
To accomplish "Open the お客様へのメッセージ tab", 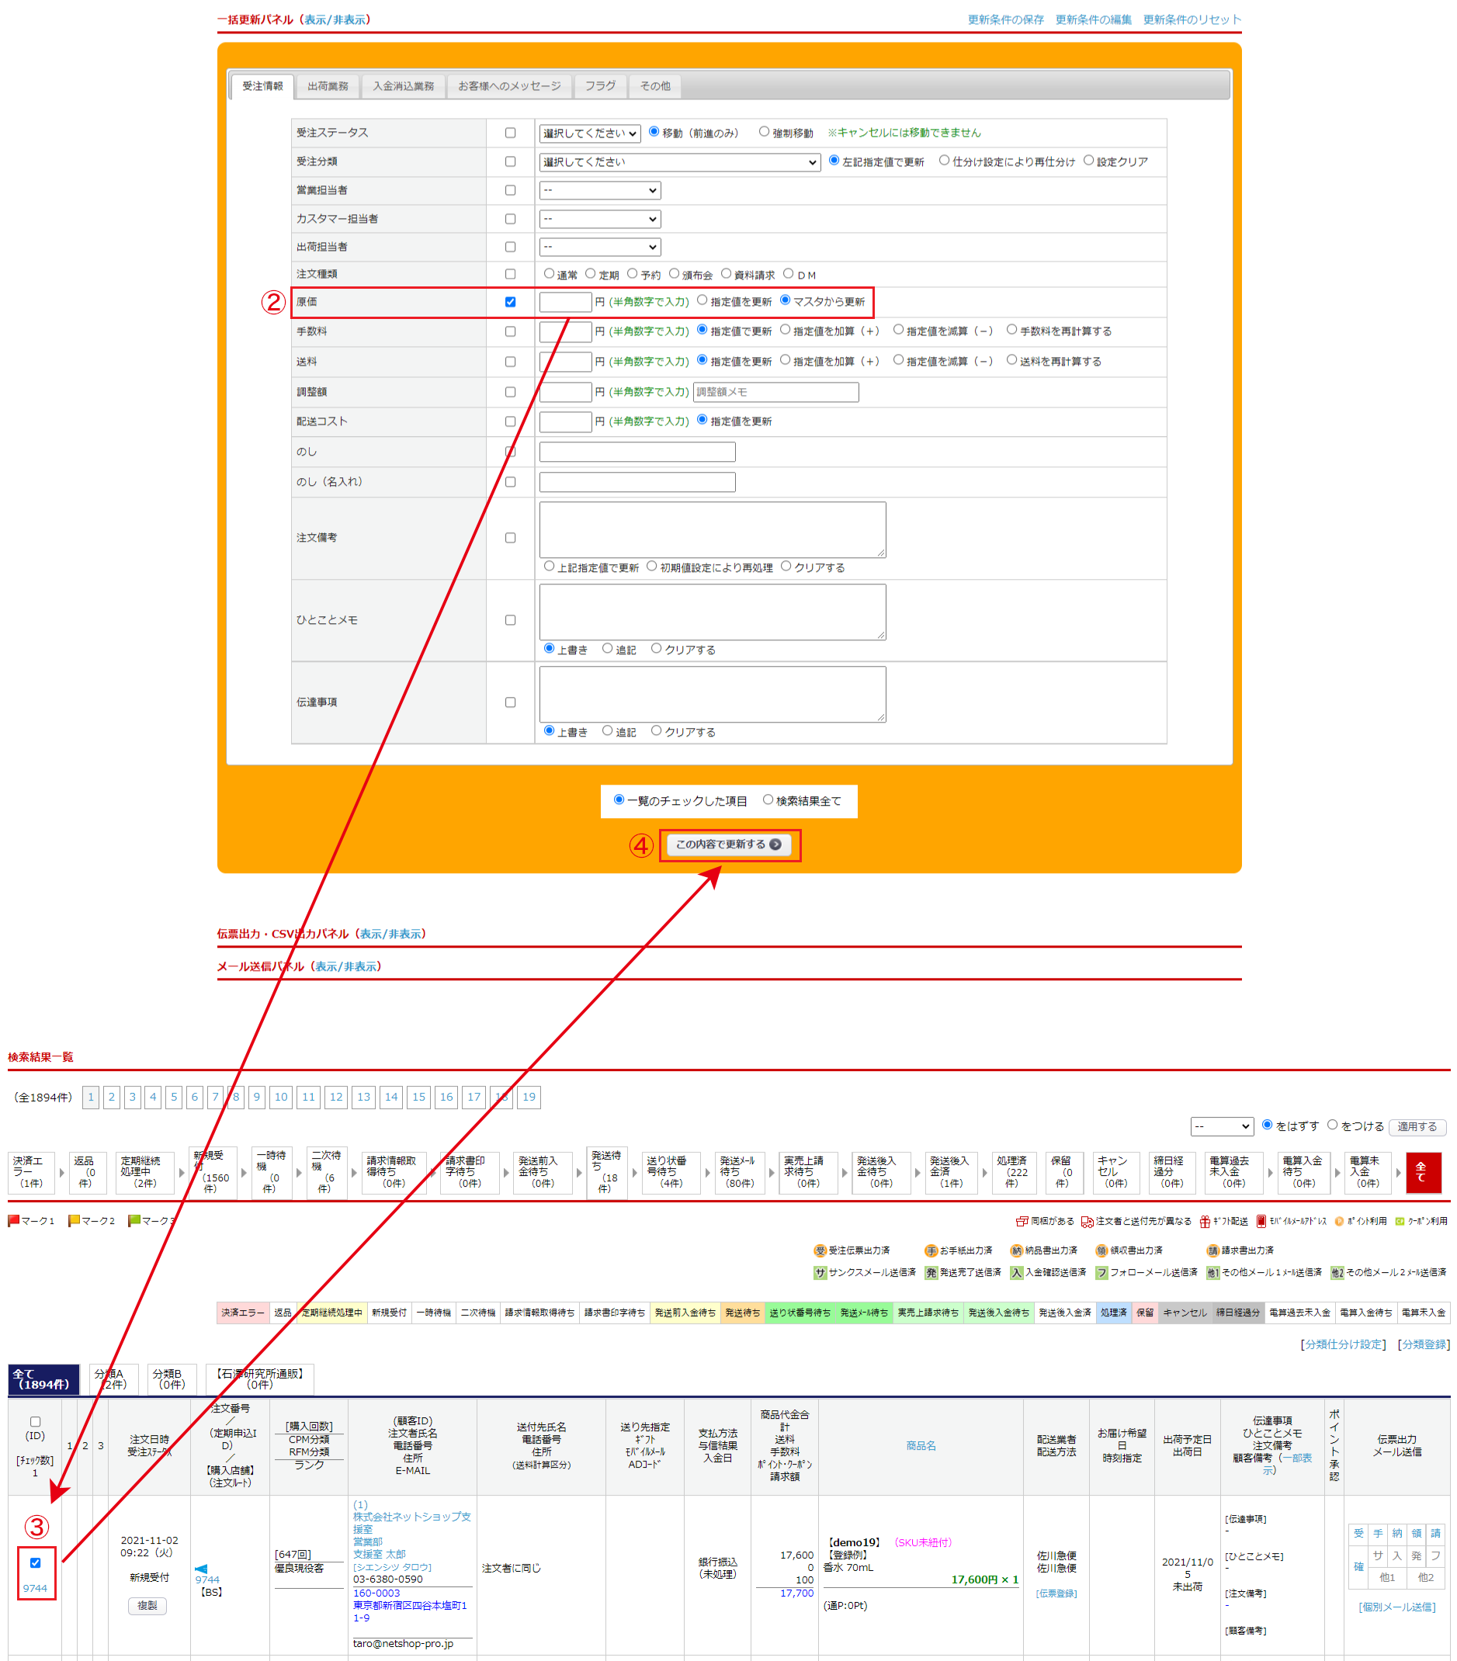I will [509, 86].
